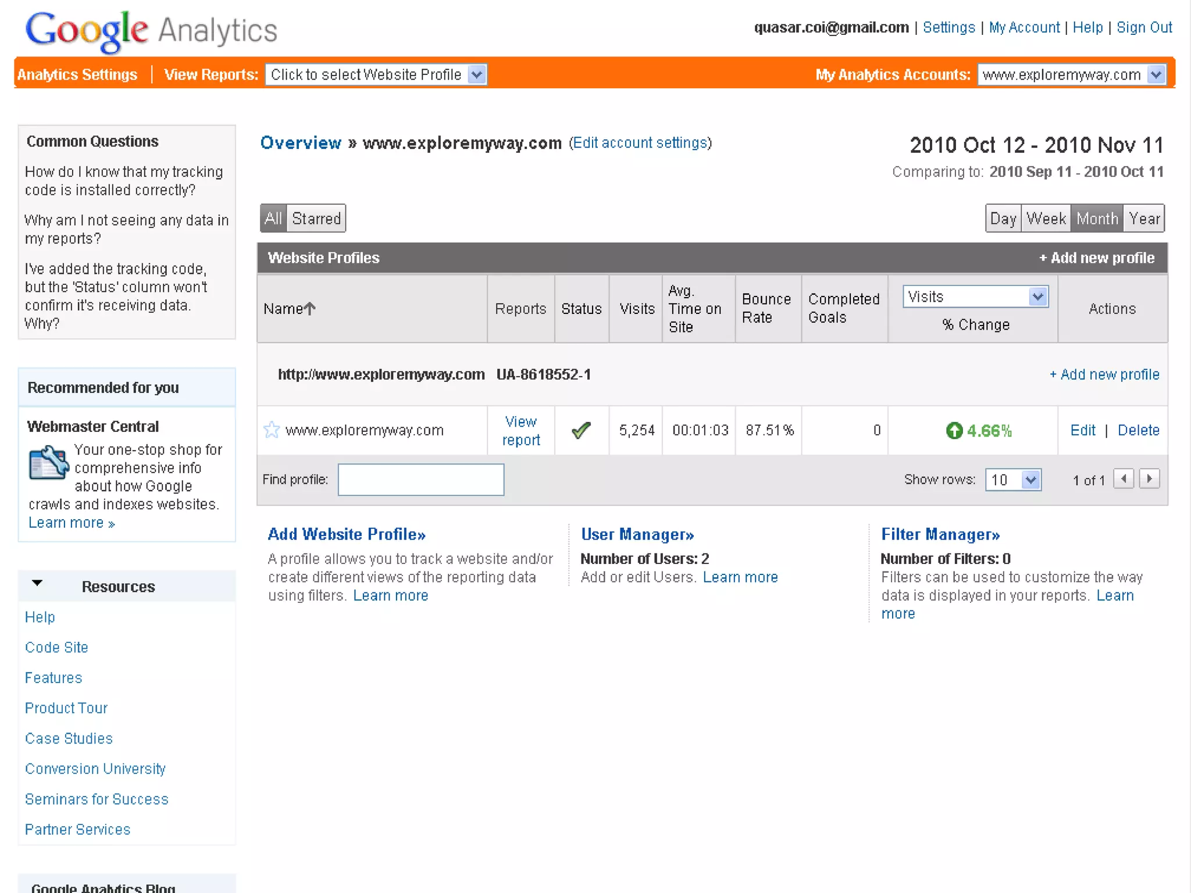Click the Webmaster Central tools icon
This screenshot has height=893, width=1191.
point(48,463)
